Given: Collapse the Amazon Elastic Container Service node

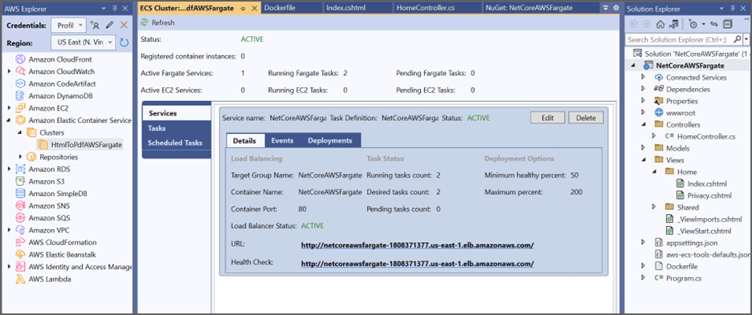Looking at the screenshot, I should pos(10,120).
